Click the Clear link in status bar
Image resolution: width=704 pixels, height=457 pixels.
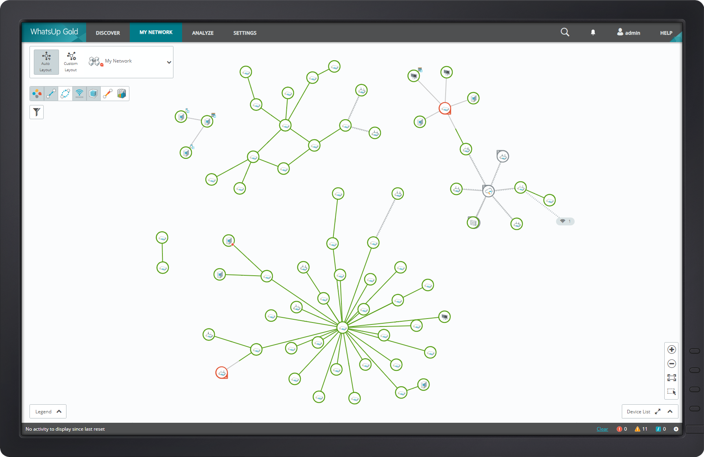(602, 429)
